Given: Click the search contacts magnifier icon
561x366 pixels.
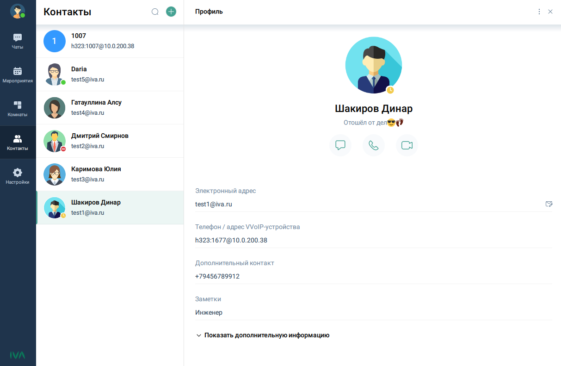Looking at the screenshot, I should [155, 12].
